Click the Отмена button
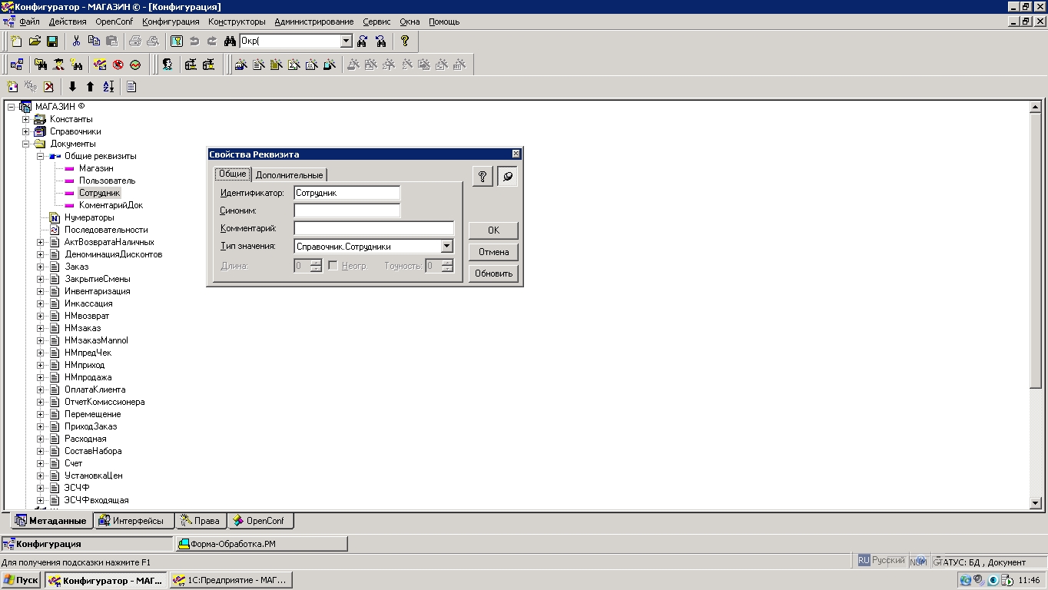 [x=493, y=252]
